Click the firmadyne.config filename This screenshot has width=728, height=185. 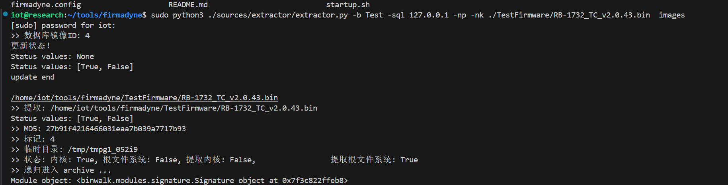[46, 5]
